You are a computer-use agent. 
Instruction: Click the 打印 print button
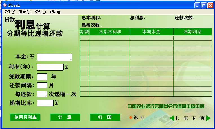[105, 117]
